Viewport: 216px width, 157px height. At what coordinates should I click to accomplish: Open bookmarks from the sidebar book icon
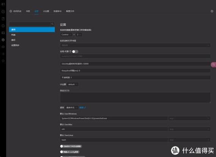tap(3, 19)
